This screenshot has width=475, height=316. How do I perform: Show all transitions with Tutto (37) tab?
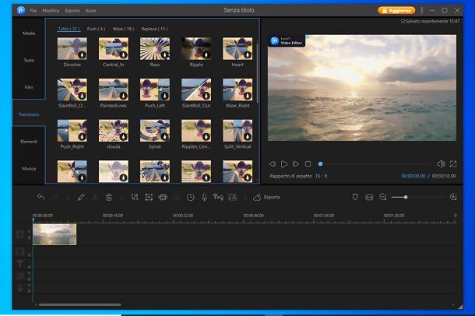pos(69,29)
